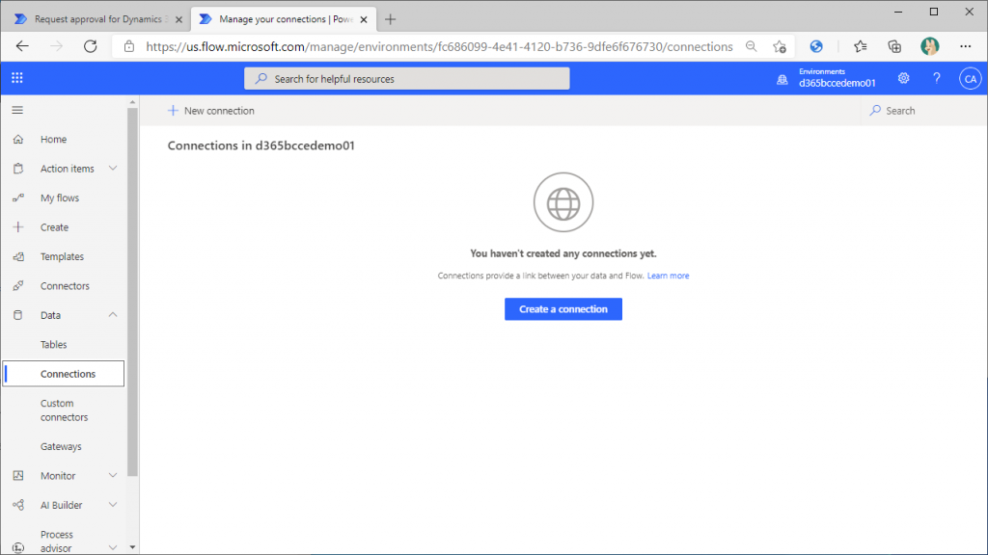Close the Manage your connections tab
The width and height of the screenshot is (988, 555).
point(364,19)
